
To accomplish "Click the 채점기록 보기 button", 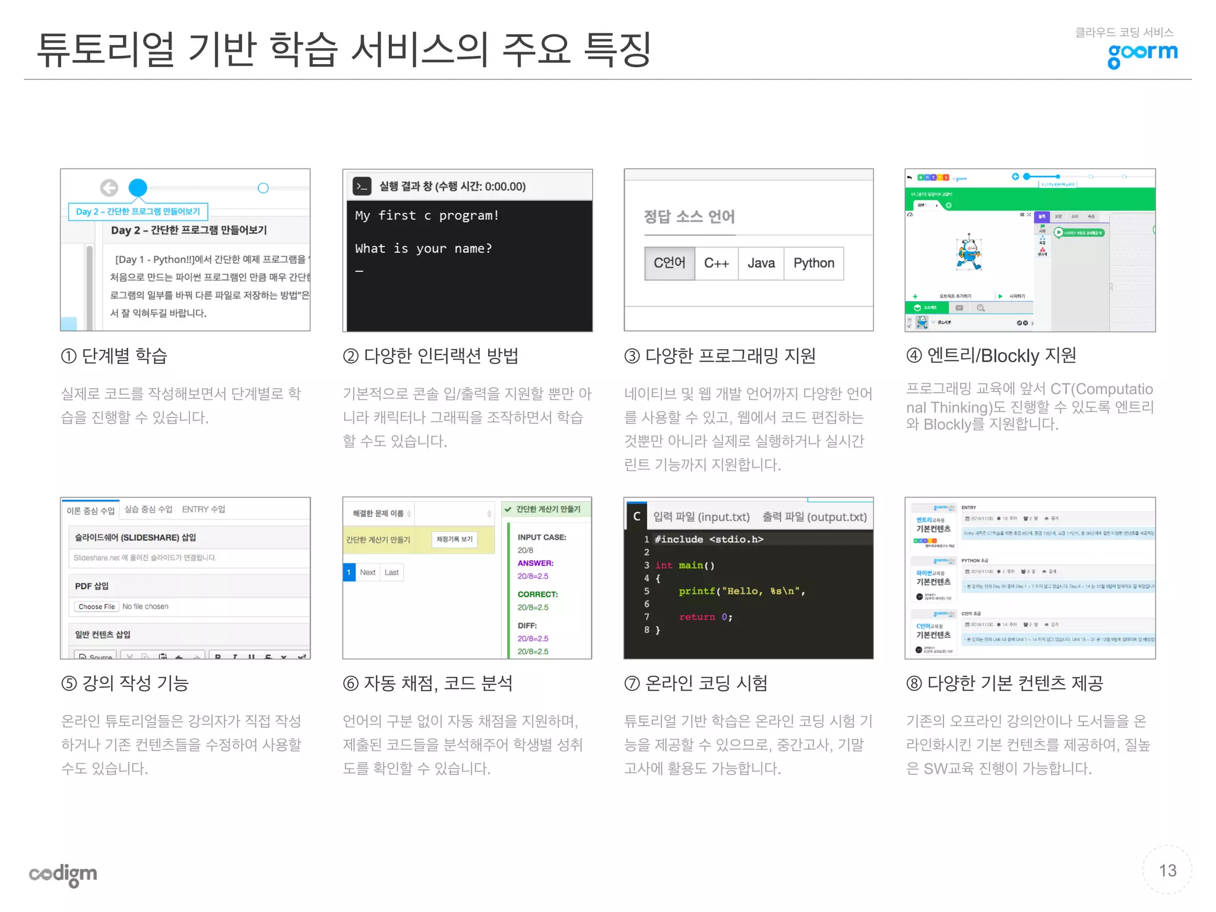I will click(x=454, y=539).
